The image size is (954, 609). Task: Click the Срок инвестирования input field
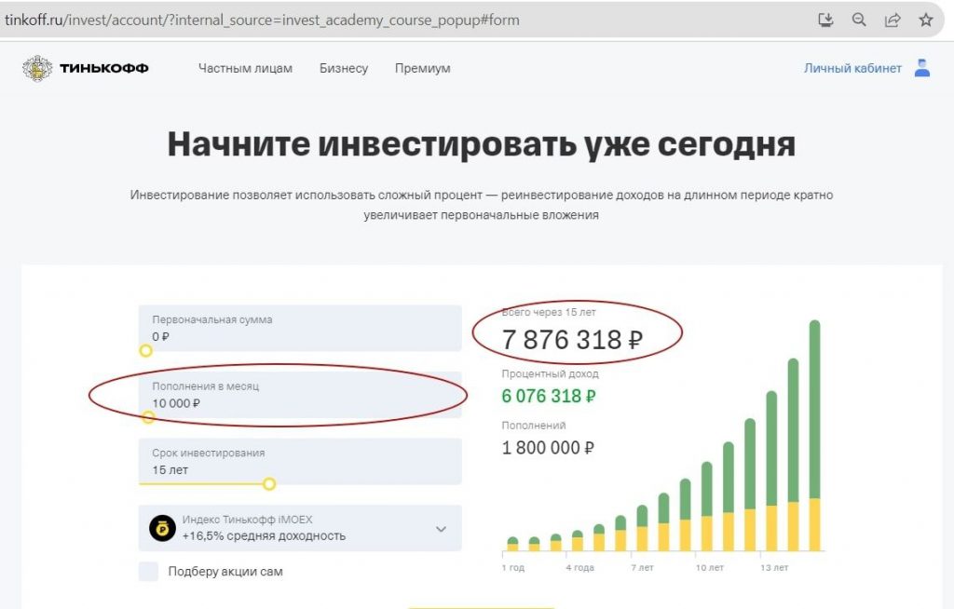click(x=300, y=461)
